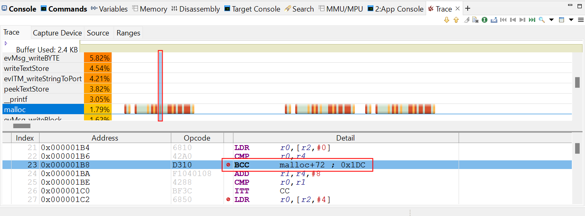Switch to the Capture Device tab

(x=57, y=33)
